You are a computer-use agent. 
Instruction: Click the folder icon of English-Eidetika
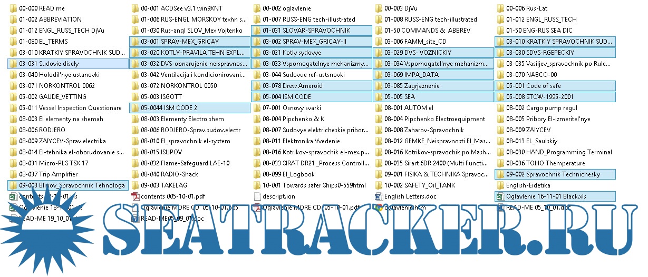click(x=500, y=185)
